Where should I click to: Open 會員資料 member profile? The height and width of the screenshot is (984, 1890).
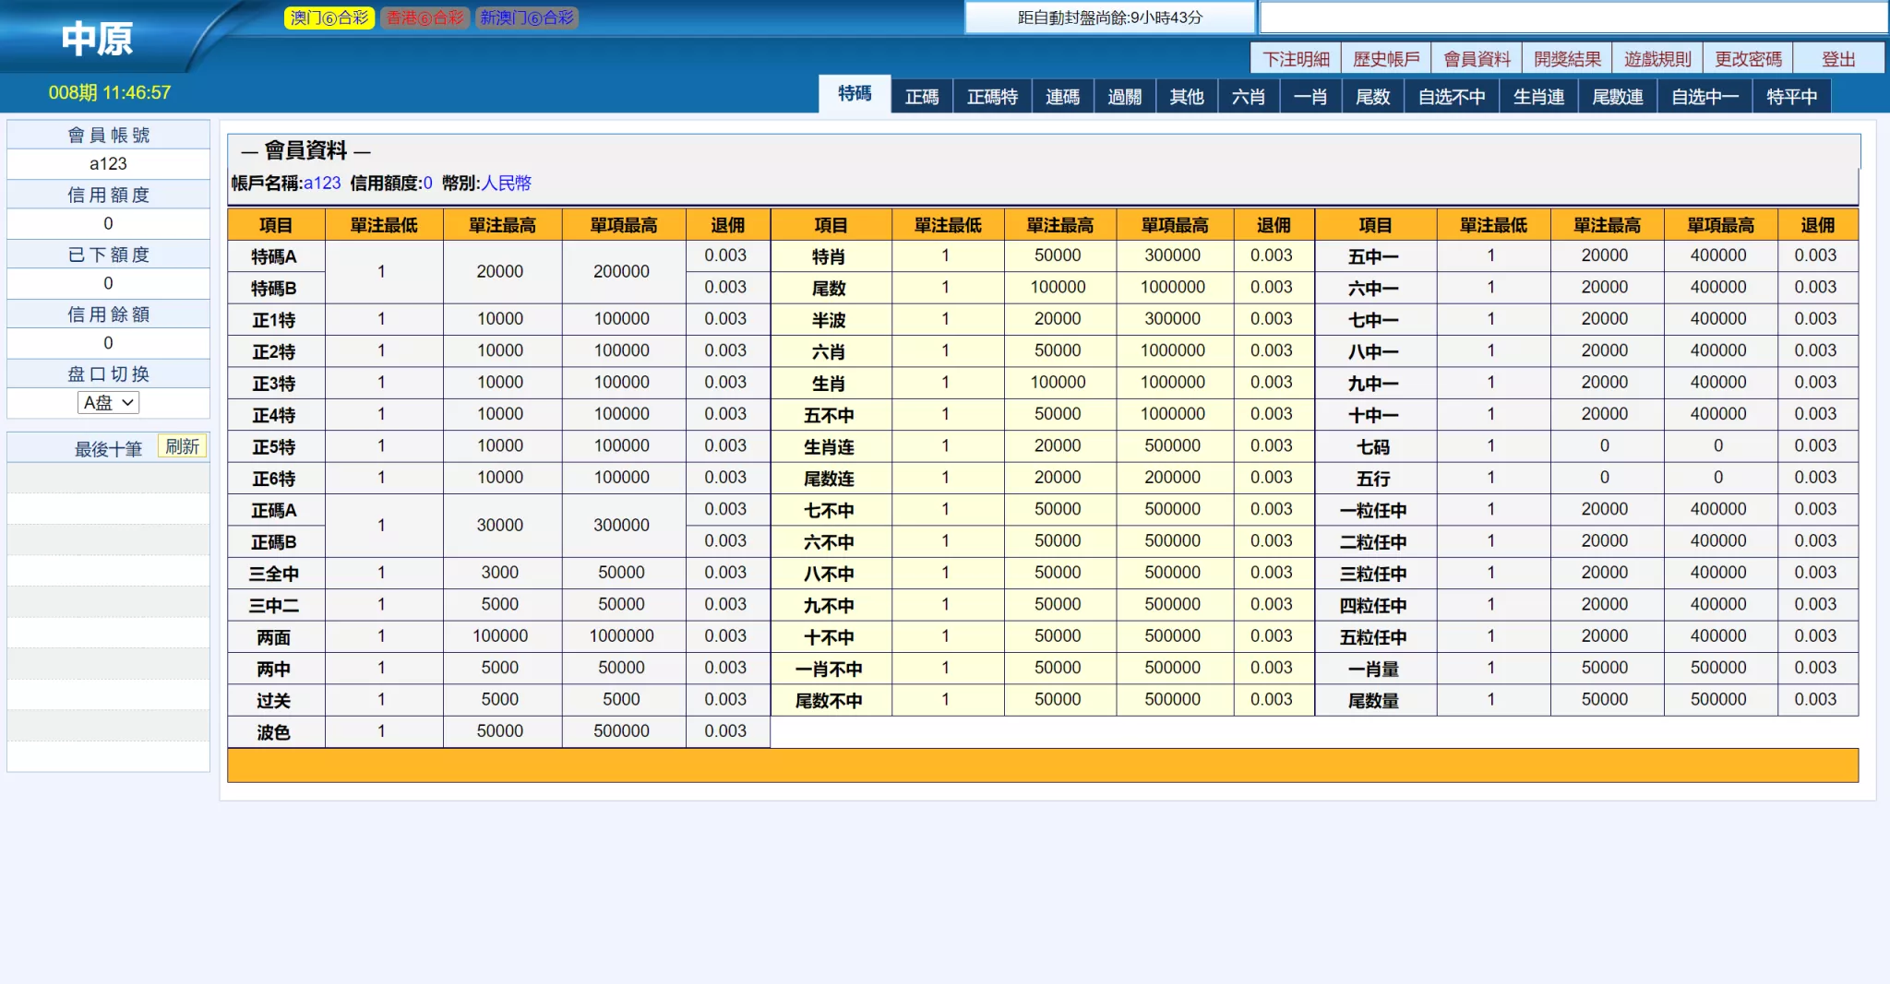[x=1478, y=57]
